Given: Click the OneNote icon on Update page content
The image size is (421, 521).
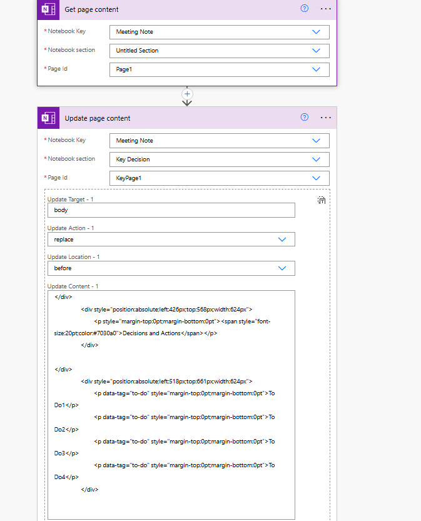Looking at the screenshot, I should point(48,118).
